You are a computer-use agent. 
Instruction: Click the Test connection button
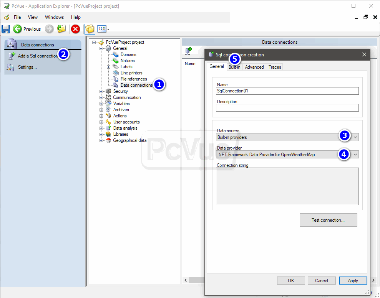click(328, 220)
